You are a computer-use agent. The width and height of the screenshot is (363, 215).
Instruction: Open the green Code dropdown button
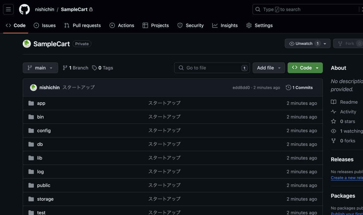[x=305, y=68]
